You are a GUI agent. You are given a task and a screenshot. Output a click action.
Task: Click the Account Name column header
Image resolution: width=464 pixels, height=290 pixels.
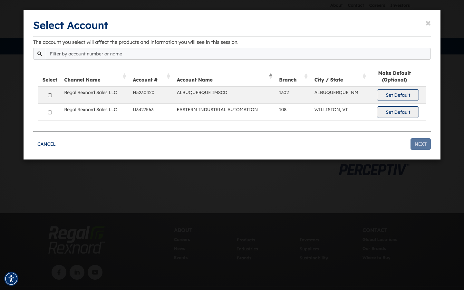(195, 80)
